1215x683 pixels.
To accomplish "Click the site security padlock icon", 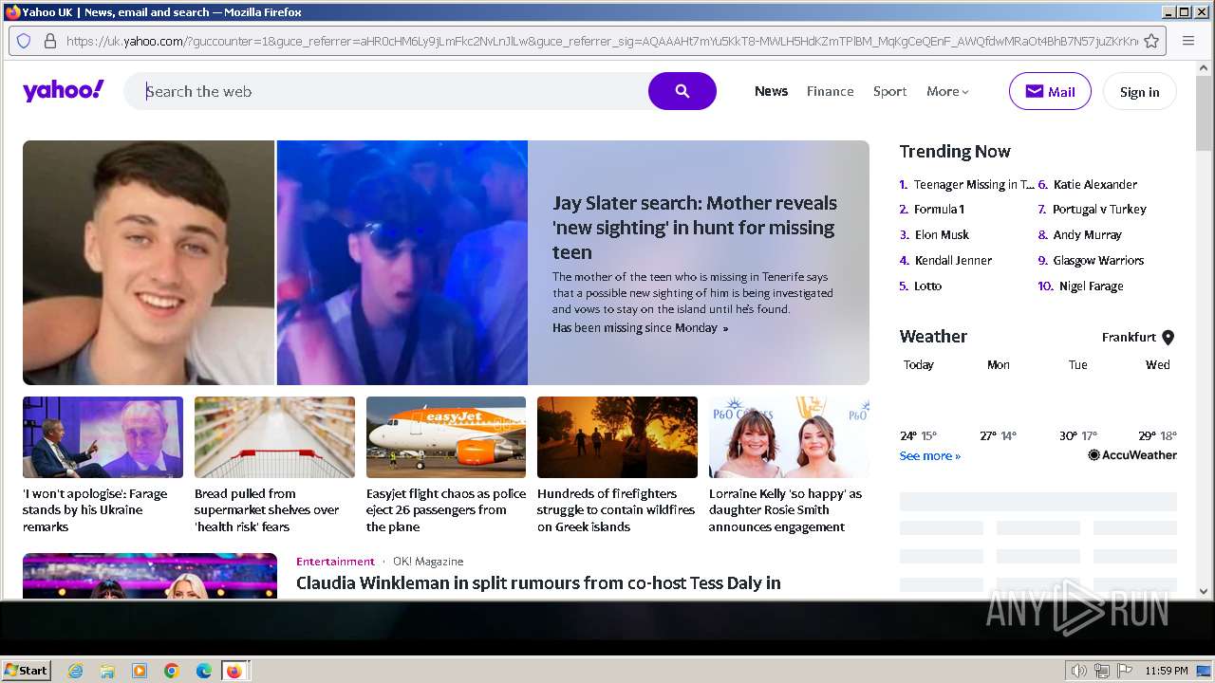I will tap(49, 41).
